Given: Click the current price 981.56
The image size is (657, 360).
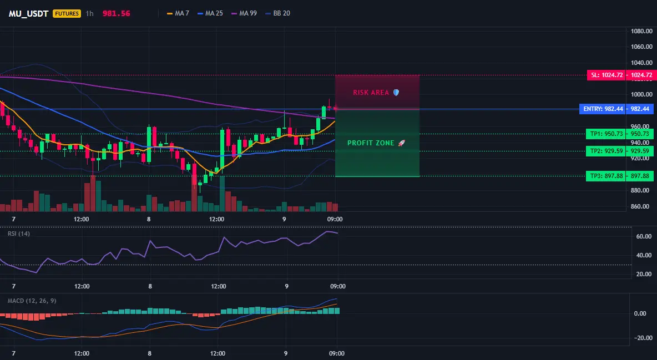Looking at the screenshot, I should 116,13.
